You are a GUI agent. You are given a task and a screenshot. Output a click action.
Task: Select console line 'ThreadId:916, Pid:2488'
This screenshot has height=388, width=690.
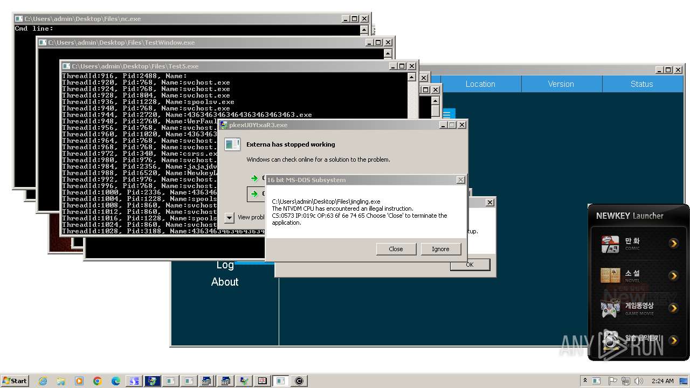pos(111,76)
